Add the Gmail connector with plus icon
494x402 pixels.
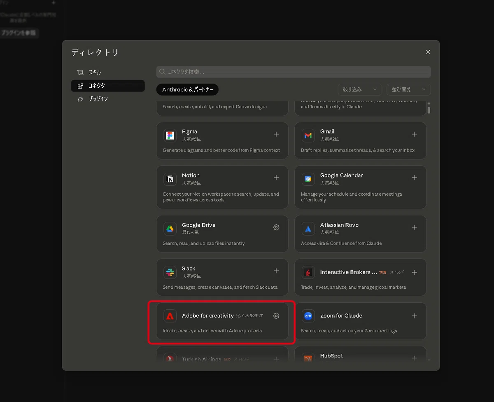(415, 134)
